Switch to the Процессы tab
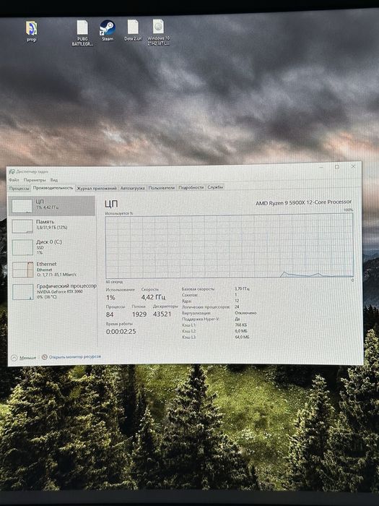 pos(19,188)
